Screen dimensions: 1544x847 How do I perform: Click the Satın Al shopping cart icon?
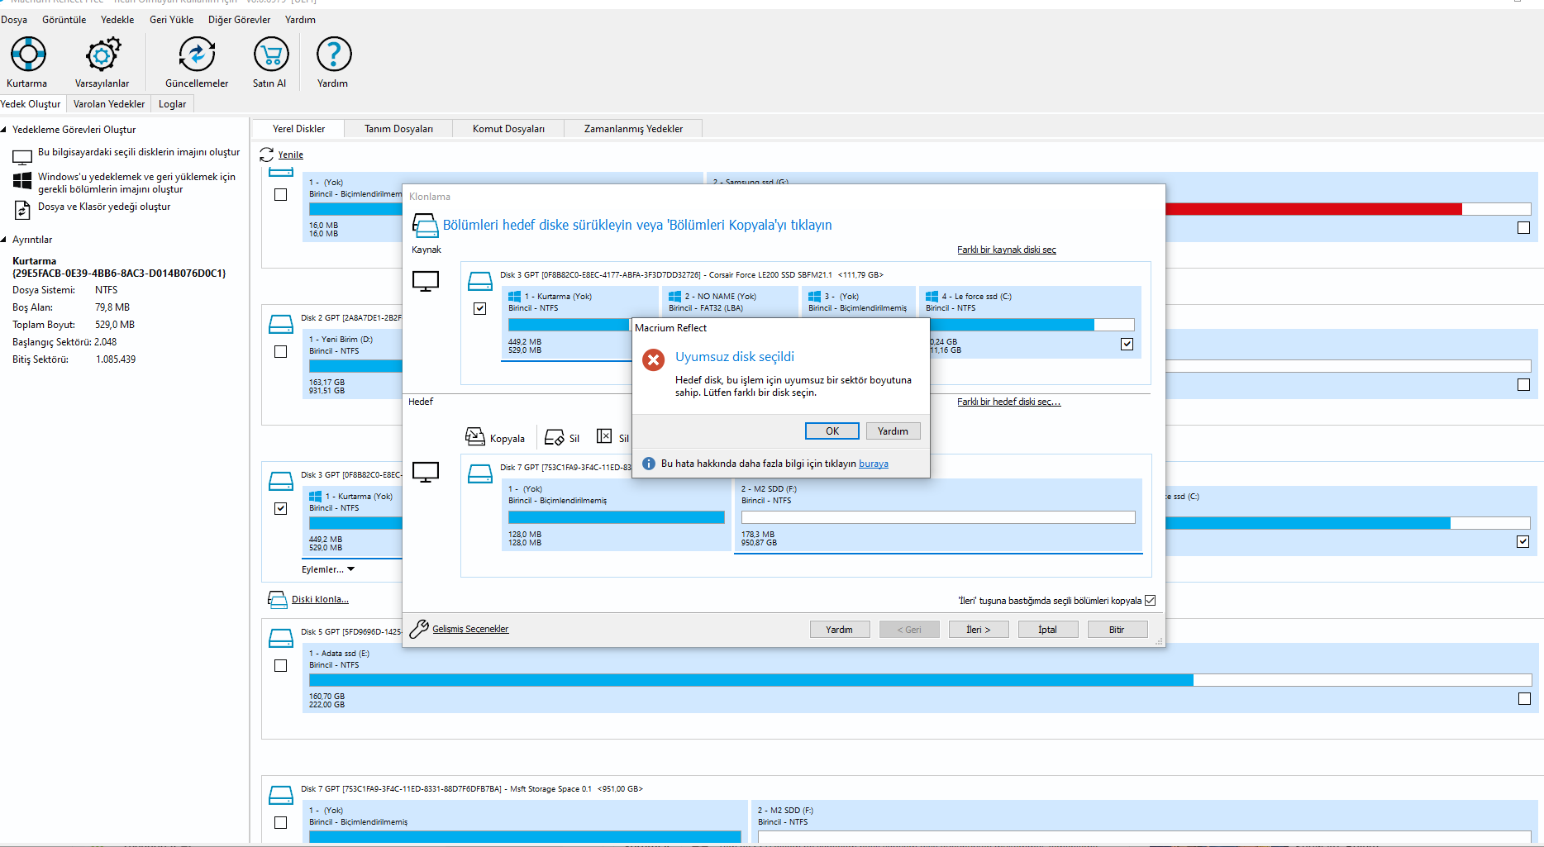[271, 55]
